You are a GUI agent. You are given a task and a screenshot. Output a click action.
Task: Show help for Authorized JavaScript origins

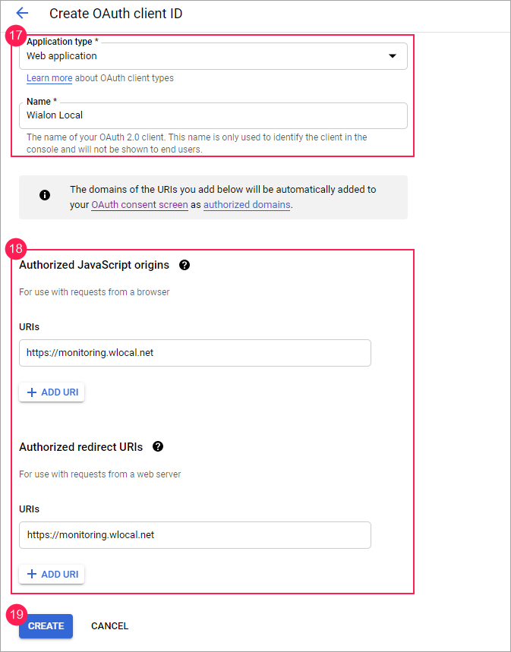[185, 265]
